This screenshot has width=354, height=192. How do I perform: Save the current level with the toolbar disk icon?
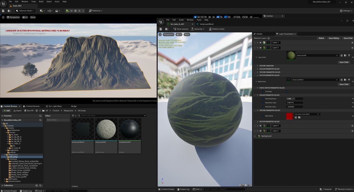pos(3,11)
